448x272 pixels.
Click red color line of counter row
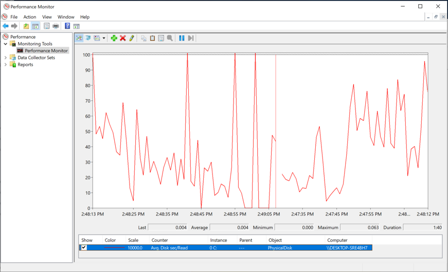click(x=114, y=248)
